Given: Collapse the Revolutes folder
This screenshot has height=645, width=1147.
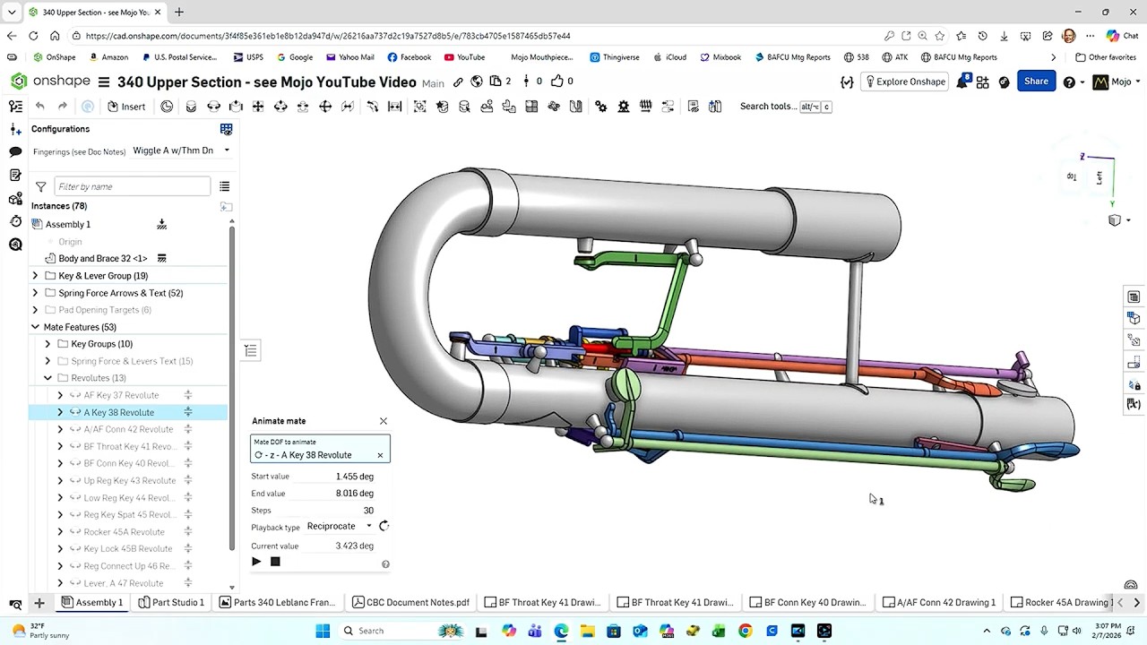Looking at the screenshot, I should pyautogui.click(x=47, y=378).
